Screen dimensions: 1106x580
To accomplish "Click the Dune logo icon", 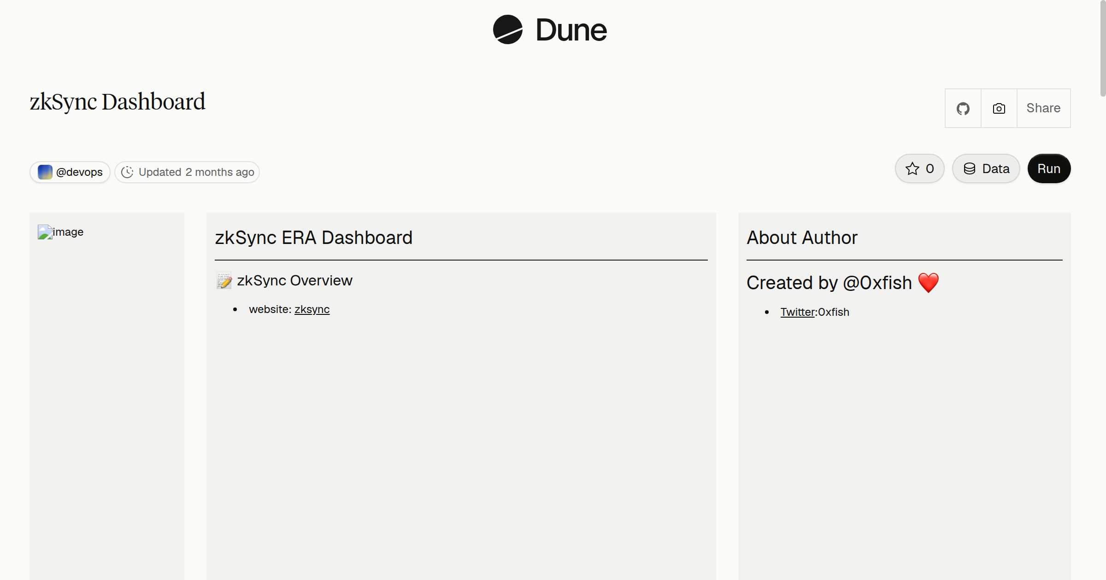I will point(508,29).
